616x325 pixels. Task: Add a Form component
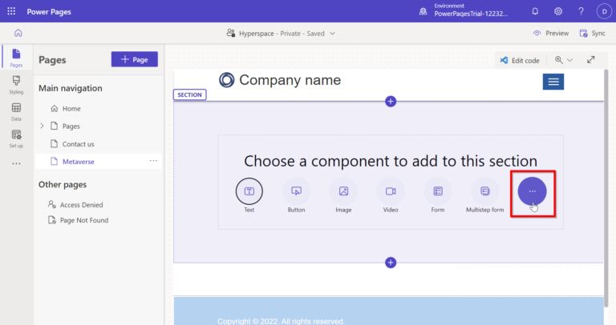click(438, 195)
